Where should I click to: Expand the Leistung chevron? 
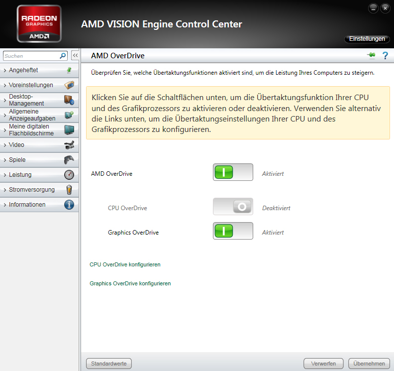coord(5,175)
